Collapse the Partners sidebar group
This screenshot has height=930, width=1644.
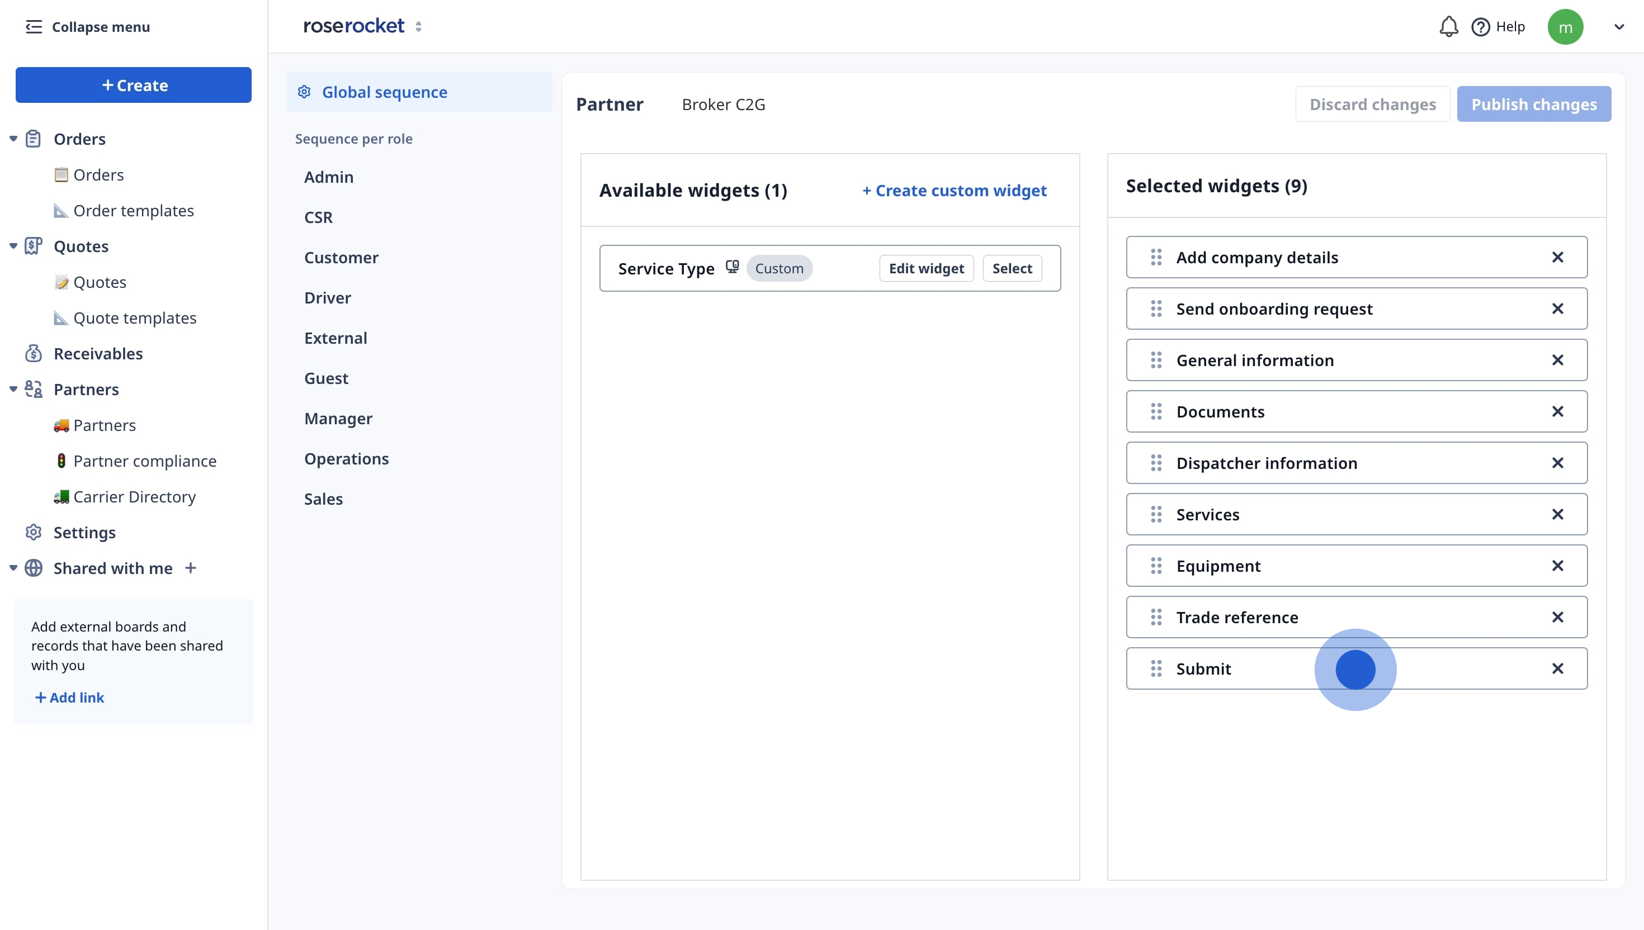click(13, 389)
